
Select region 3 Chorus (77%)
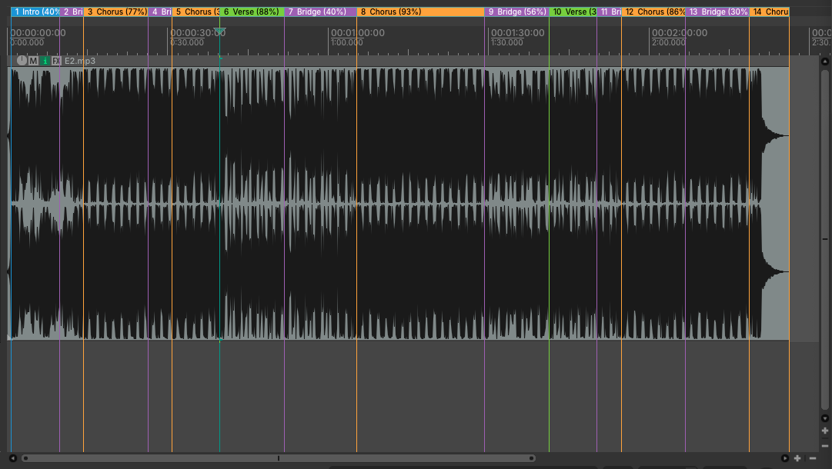click(x=115, y=12)
